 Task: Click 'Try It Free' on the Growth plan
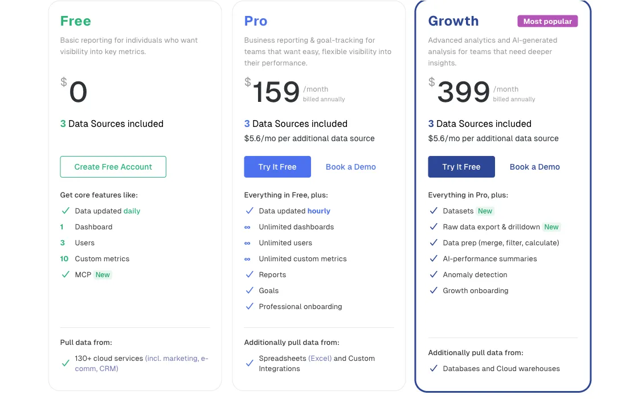pyautogui.click(x=461, y=167)
